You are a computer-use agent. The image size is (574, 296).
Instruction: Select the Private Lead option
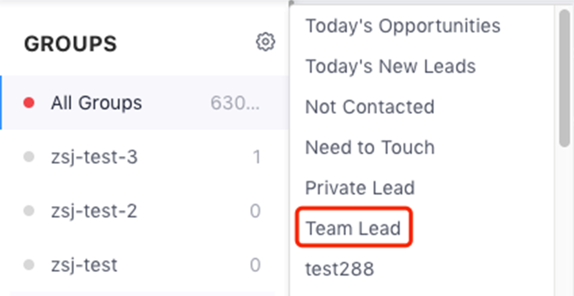[360, 188]
